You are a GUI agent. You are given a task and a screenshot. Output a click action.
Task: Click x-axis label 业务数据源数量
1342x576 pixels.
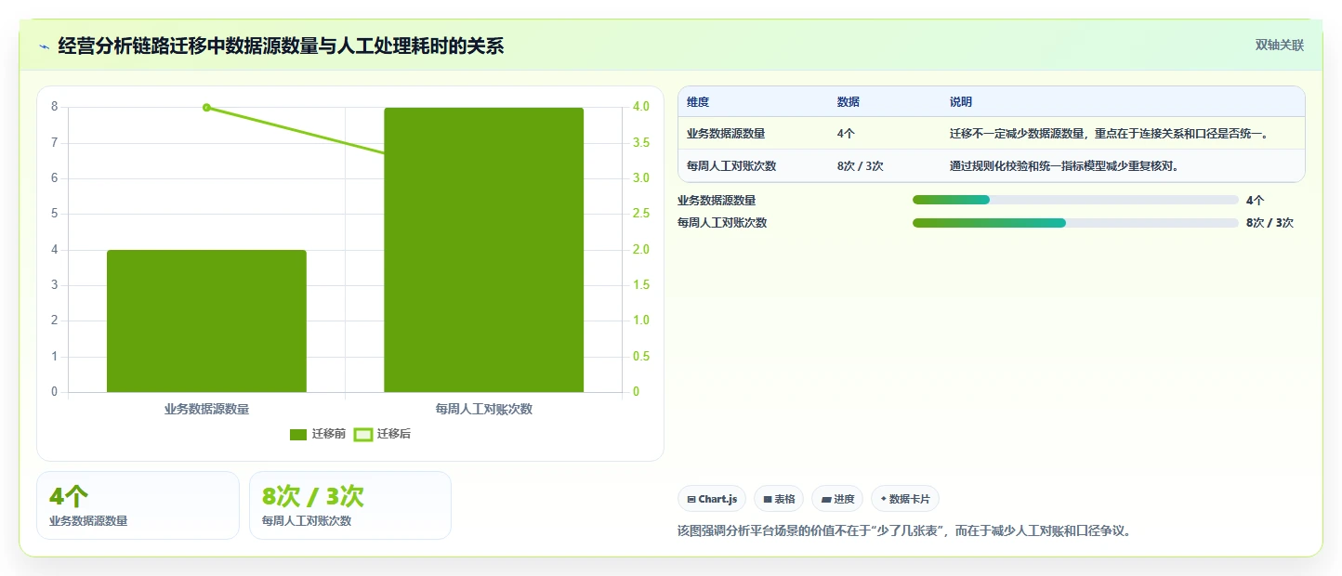(206, 409)
